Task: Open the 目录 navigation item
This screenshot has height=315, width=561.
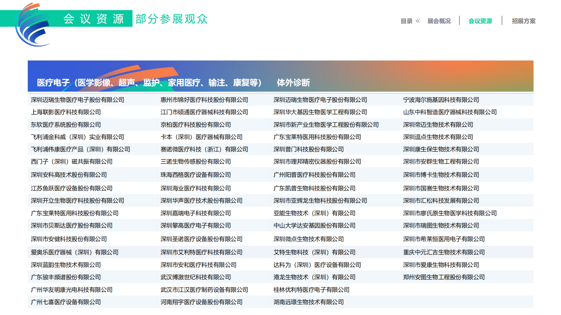Action: 406,21
